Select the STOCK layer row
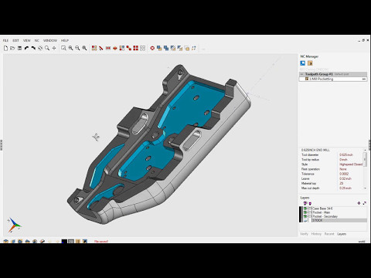 [x=339, y=221]
